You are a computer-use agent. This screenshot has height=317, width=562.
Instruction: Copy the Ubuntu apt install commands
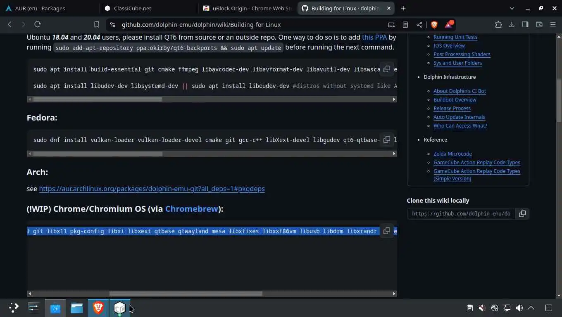click(x=387, y=69)
